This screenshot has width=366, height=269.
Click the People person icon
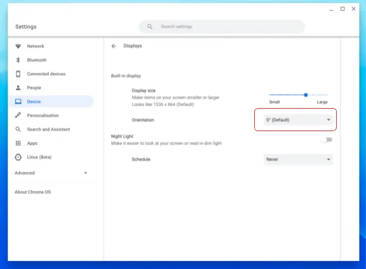point(18,87)
